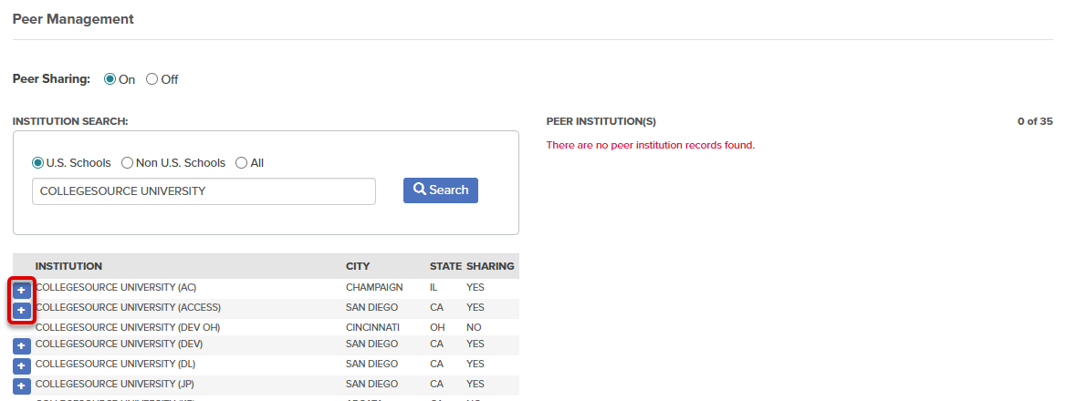This screenshot has height=401, width=1066.
Task: Select the U.S. Schools option
Action: pyautogui.click(x=38, y=163)
